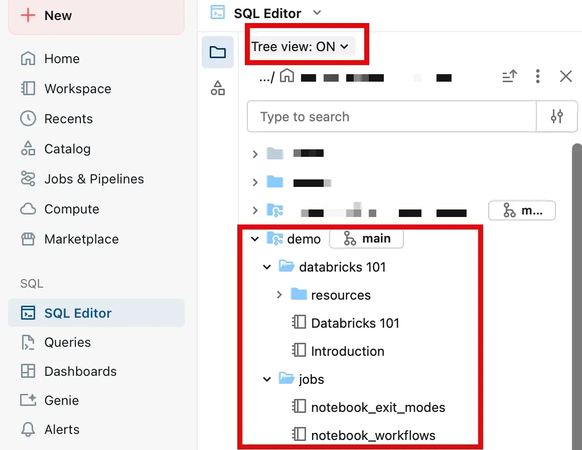This screenshot has height=450, width=582.
Task: Click the Genie sparkle icon
Action: click(x=28, y=400)
